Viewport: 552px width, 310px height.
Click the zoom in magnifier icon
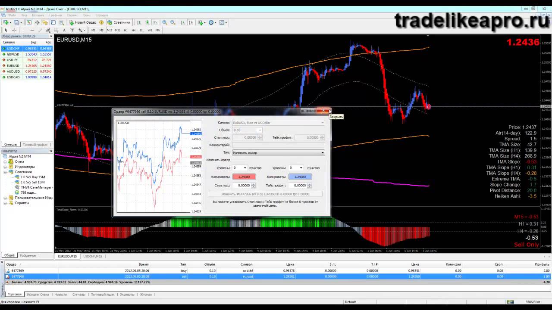(x=165, y=22)
